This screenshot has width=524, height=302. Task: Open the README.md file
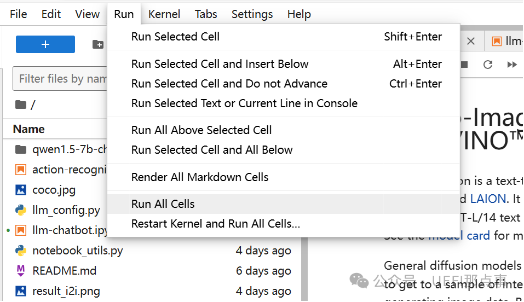pos(64,271)
